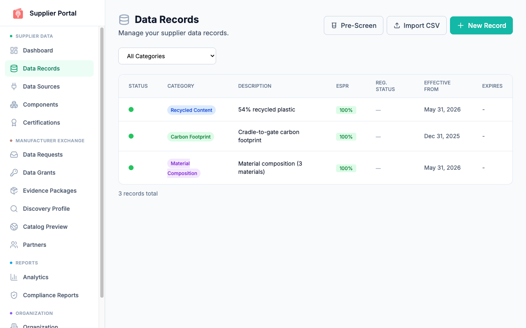Screen dimensions: 526x328
Task: Click the EXPIRES column header
Action: click(x=492, y=86)
